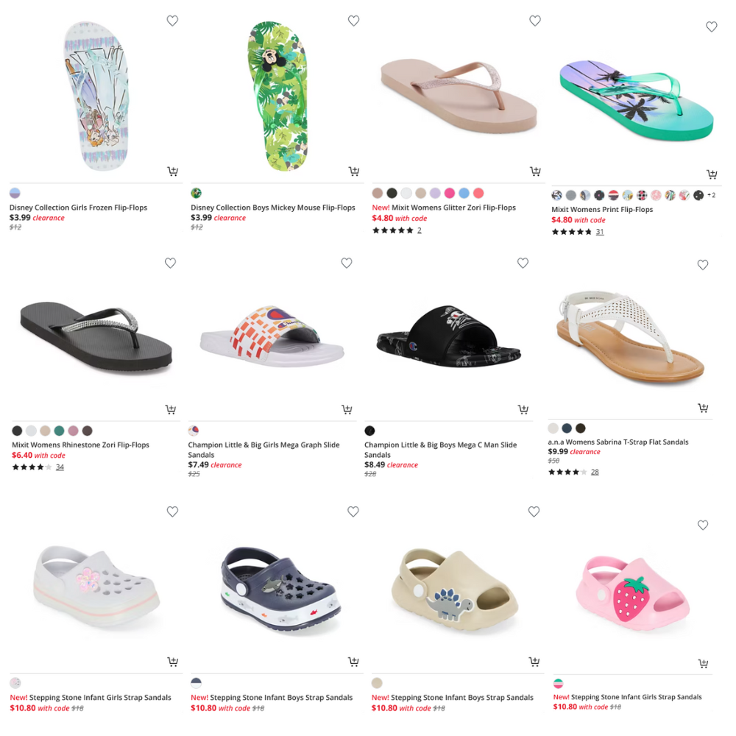Add shark infant boys sandals to cart
Image resolution: width=736 pixels, height=736 pixels.
pos(353,662)
